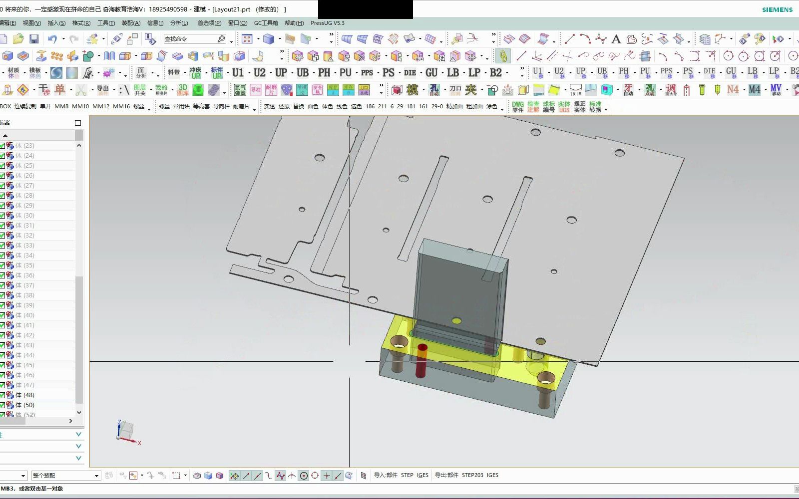Click the 体色 body color button
Image resolution: width=799 pixels, height=499 pixels.
[327, 106]
